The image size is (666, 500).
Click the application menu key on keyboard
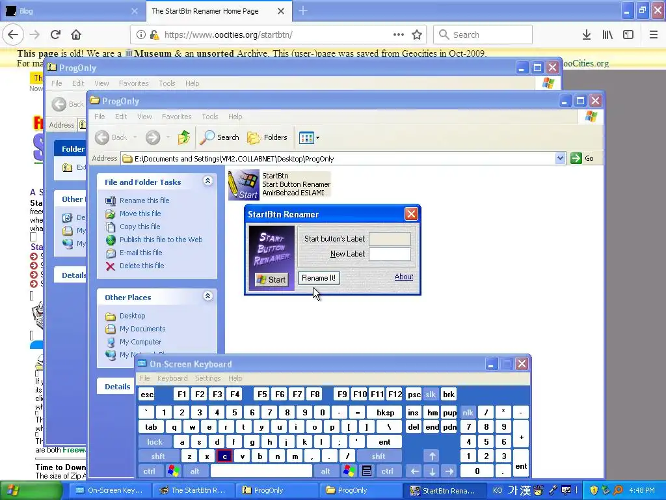click(367, 471)
